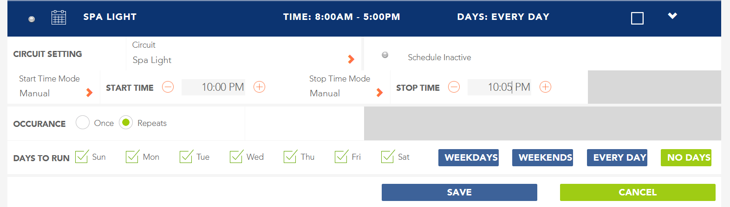Uncheck the Wed day checkbox
The width and height of the screenshot is (730, 207).
[236, 157]
